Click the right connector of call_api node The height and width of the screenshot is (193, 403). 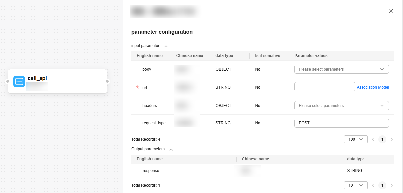point(107,81)
